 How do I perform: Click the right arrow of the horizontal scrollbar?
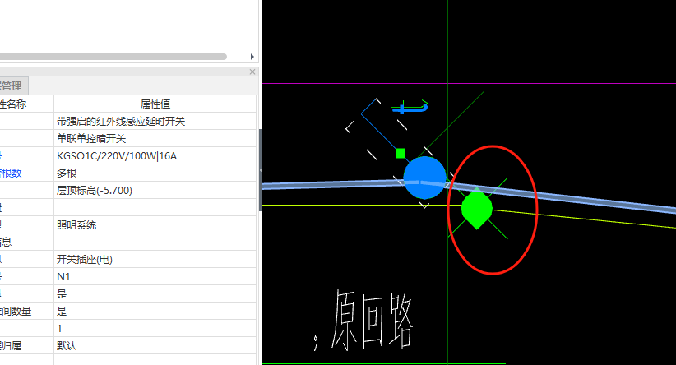252,57
